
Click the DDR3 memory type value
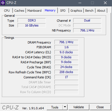click(32, 20)
